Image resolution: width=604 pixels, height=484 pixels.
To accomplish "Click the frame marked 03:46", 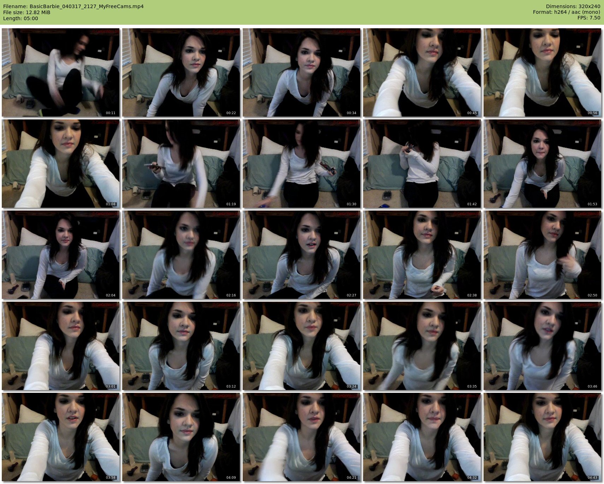I will [543, 346].
